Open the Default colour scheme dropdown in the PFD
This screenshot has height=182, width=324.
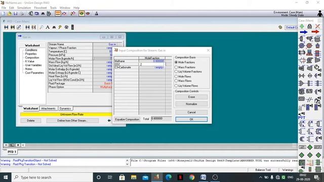click(x=292, y=27)
